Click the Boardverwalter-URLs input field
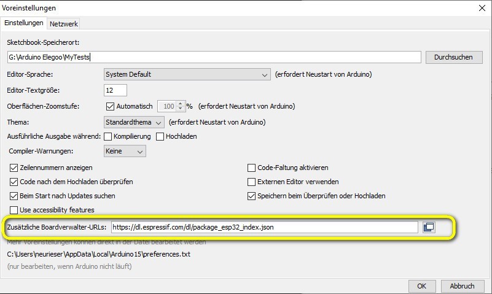 click(x=264, y=227)
